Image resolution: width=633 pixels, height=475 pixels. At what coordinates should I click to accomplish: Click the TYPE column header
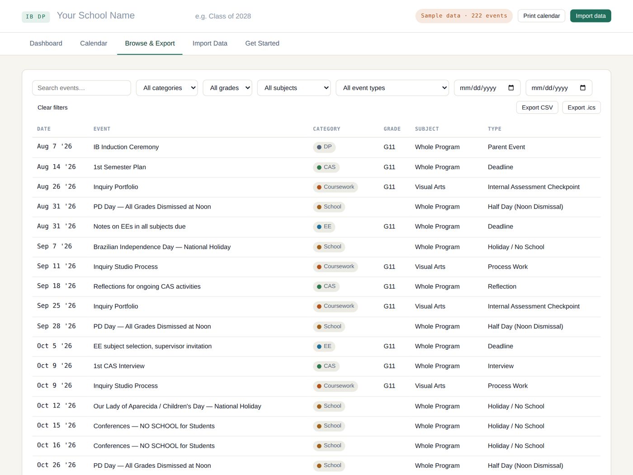click(x=495, y=129)
